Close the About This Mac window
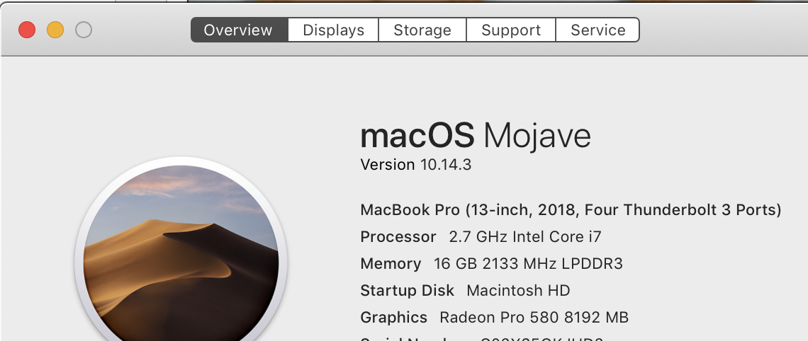Image resolution: width=808 pixels, height=341 pixels. 27,30
